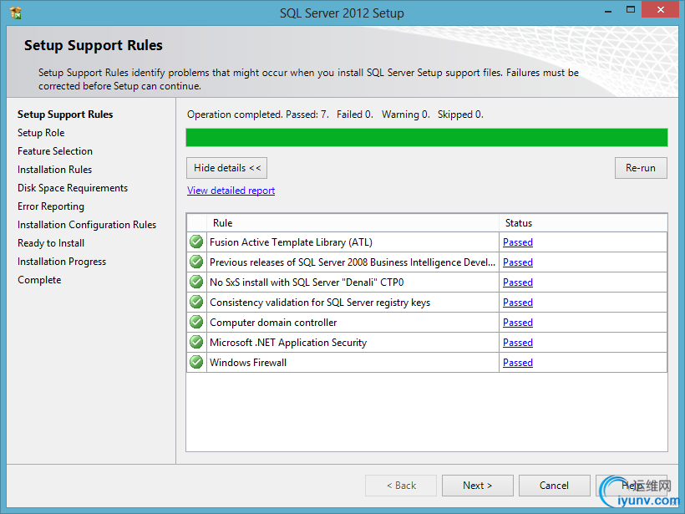
Task: Minimize the SQL Server 2012 Setup window
Action: [607, 10]
